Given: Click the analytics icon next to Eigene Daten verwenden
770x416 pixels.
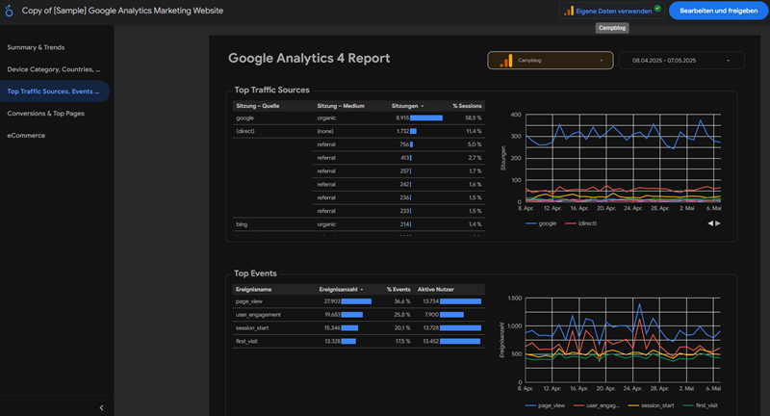Looking at the screenshot, I should point(569,11).
